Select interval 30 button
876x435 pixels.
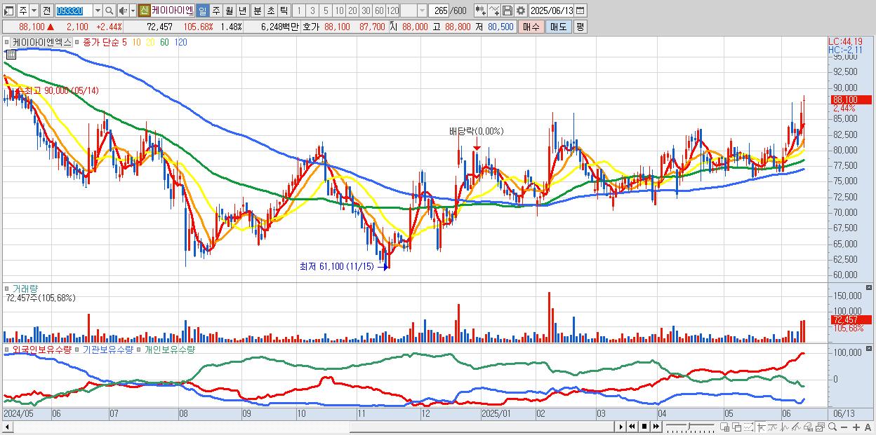[366, 11]
